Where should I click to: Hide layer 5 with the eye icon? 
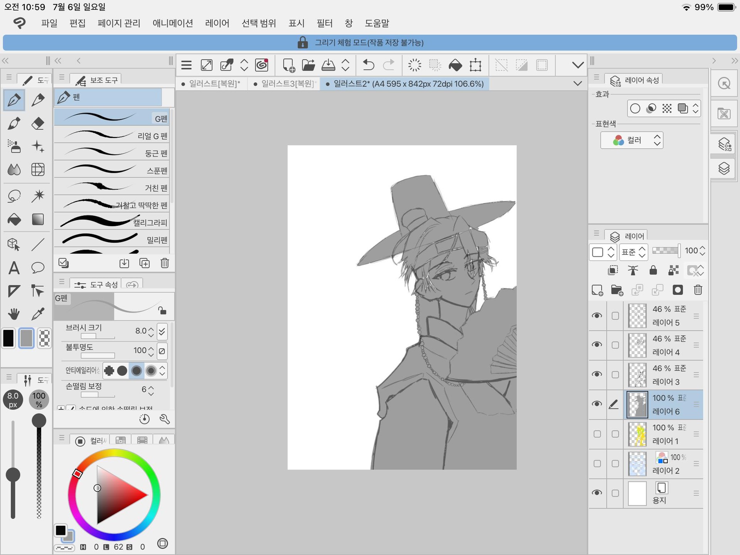[597, 316]
